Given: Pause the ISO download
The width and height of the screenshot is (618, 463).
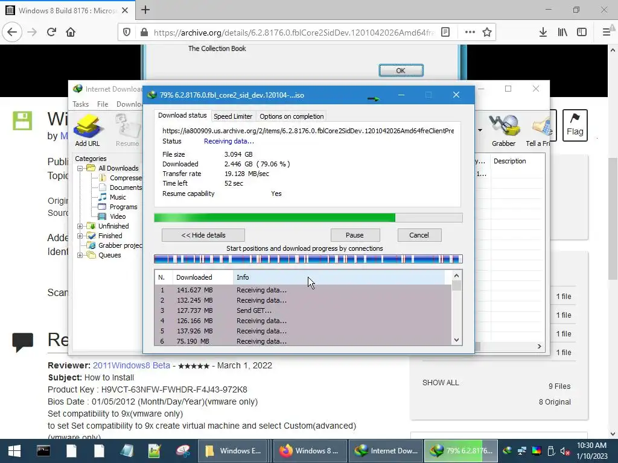Looking at the screenshot, I should pyautogui.click(x=355, y=235).
